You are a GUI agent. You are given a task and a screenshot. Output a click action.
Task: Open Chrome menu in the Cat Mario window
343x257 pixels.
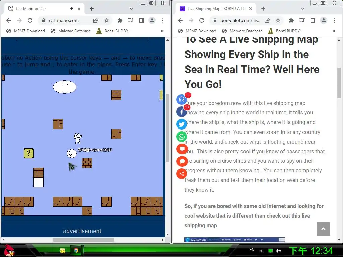tap(163, 20)
